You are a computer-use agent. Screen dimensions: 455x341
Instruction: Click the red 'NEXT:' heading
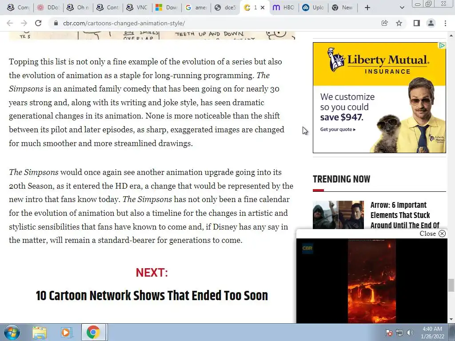tap(152, 272)
